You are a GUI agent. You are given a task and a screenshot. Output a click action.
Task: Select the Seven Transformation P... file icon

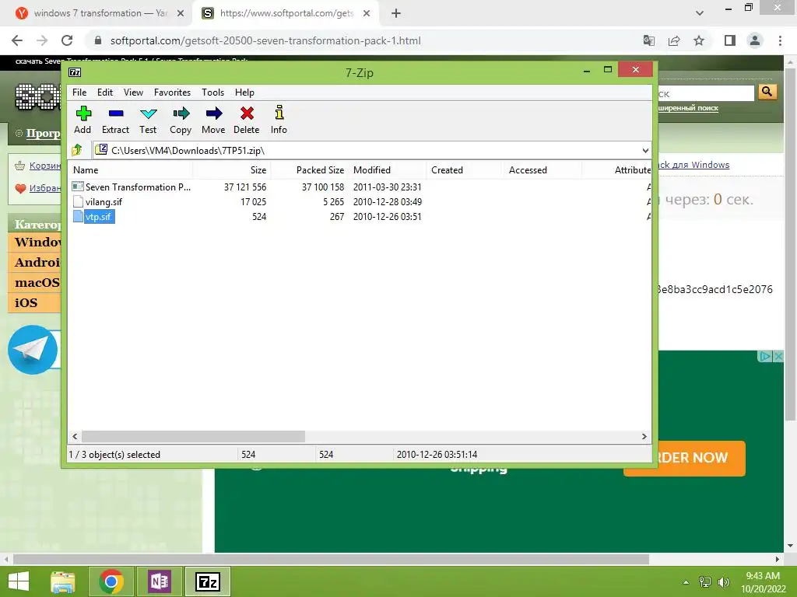coord(78,187)
